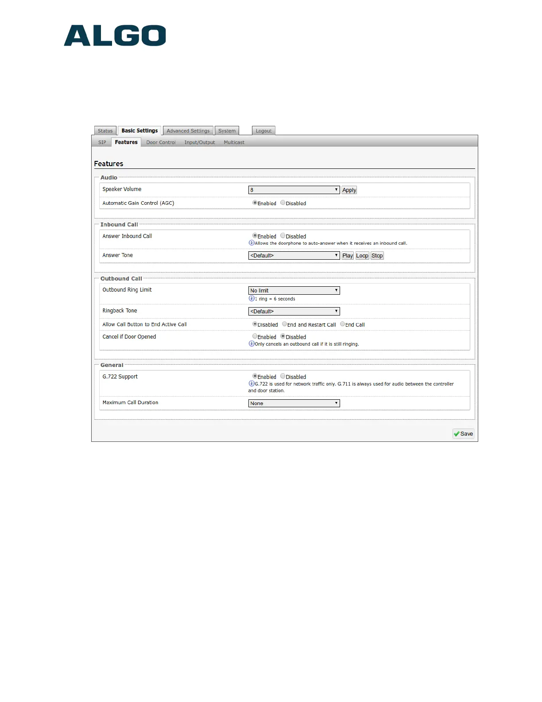Click the info icon under Cancel if Door Opened
The width and height of the screenshot is (542, 702).
click(252, 344)
